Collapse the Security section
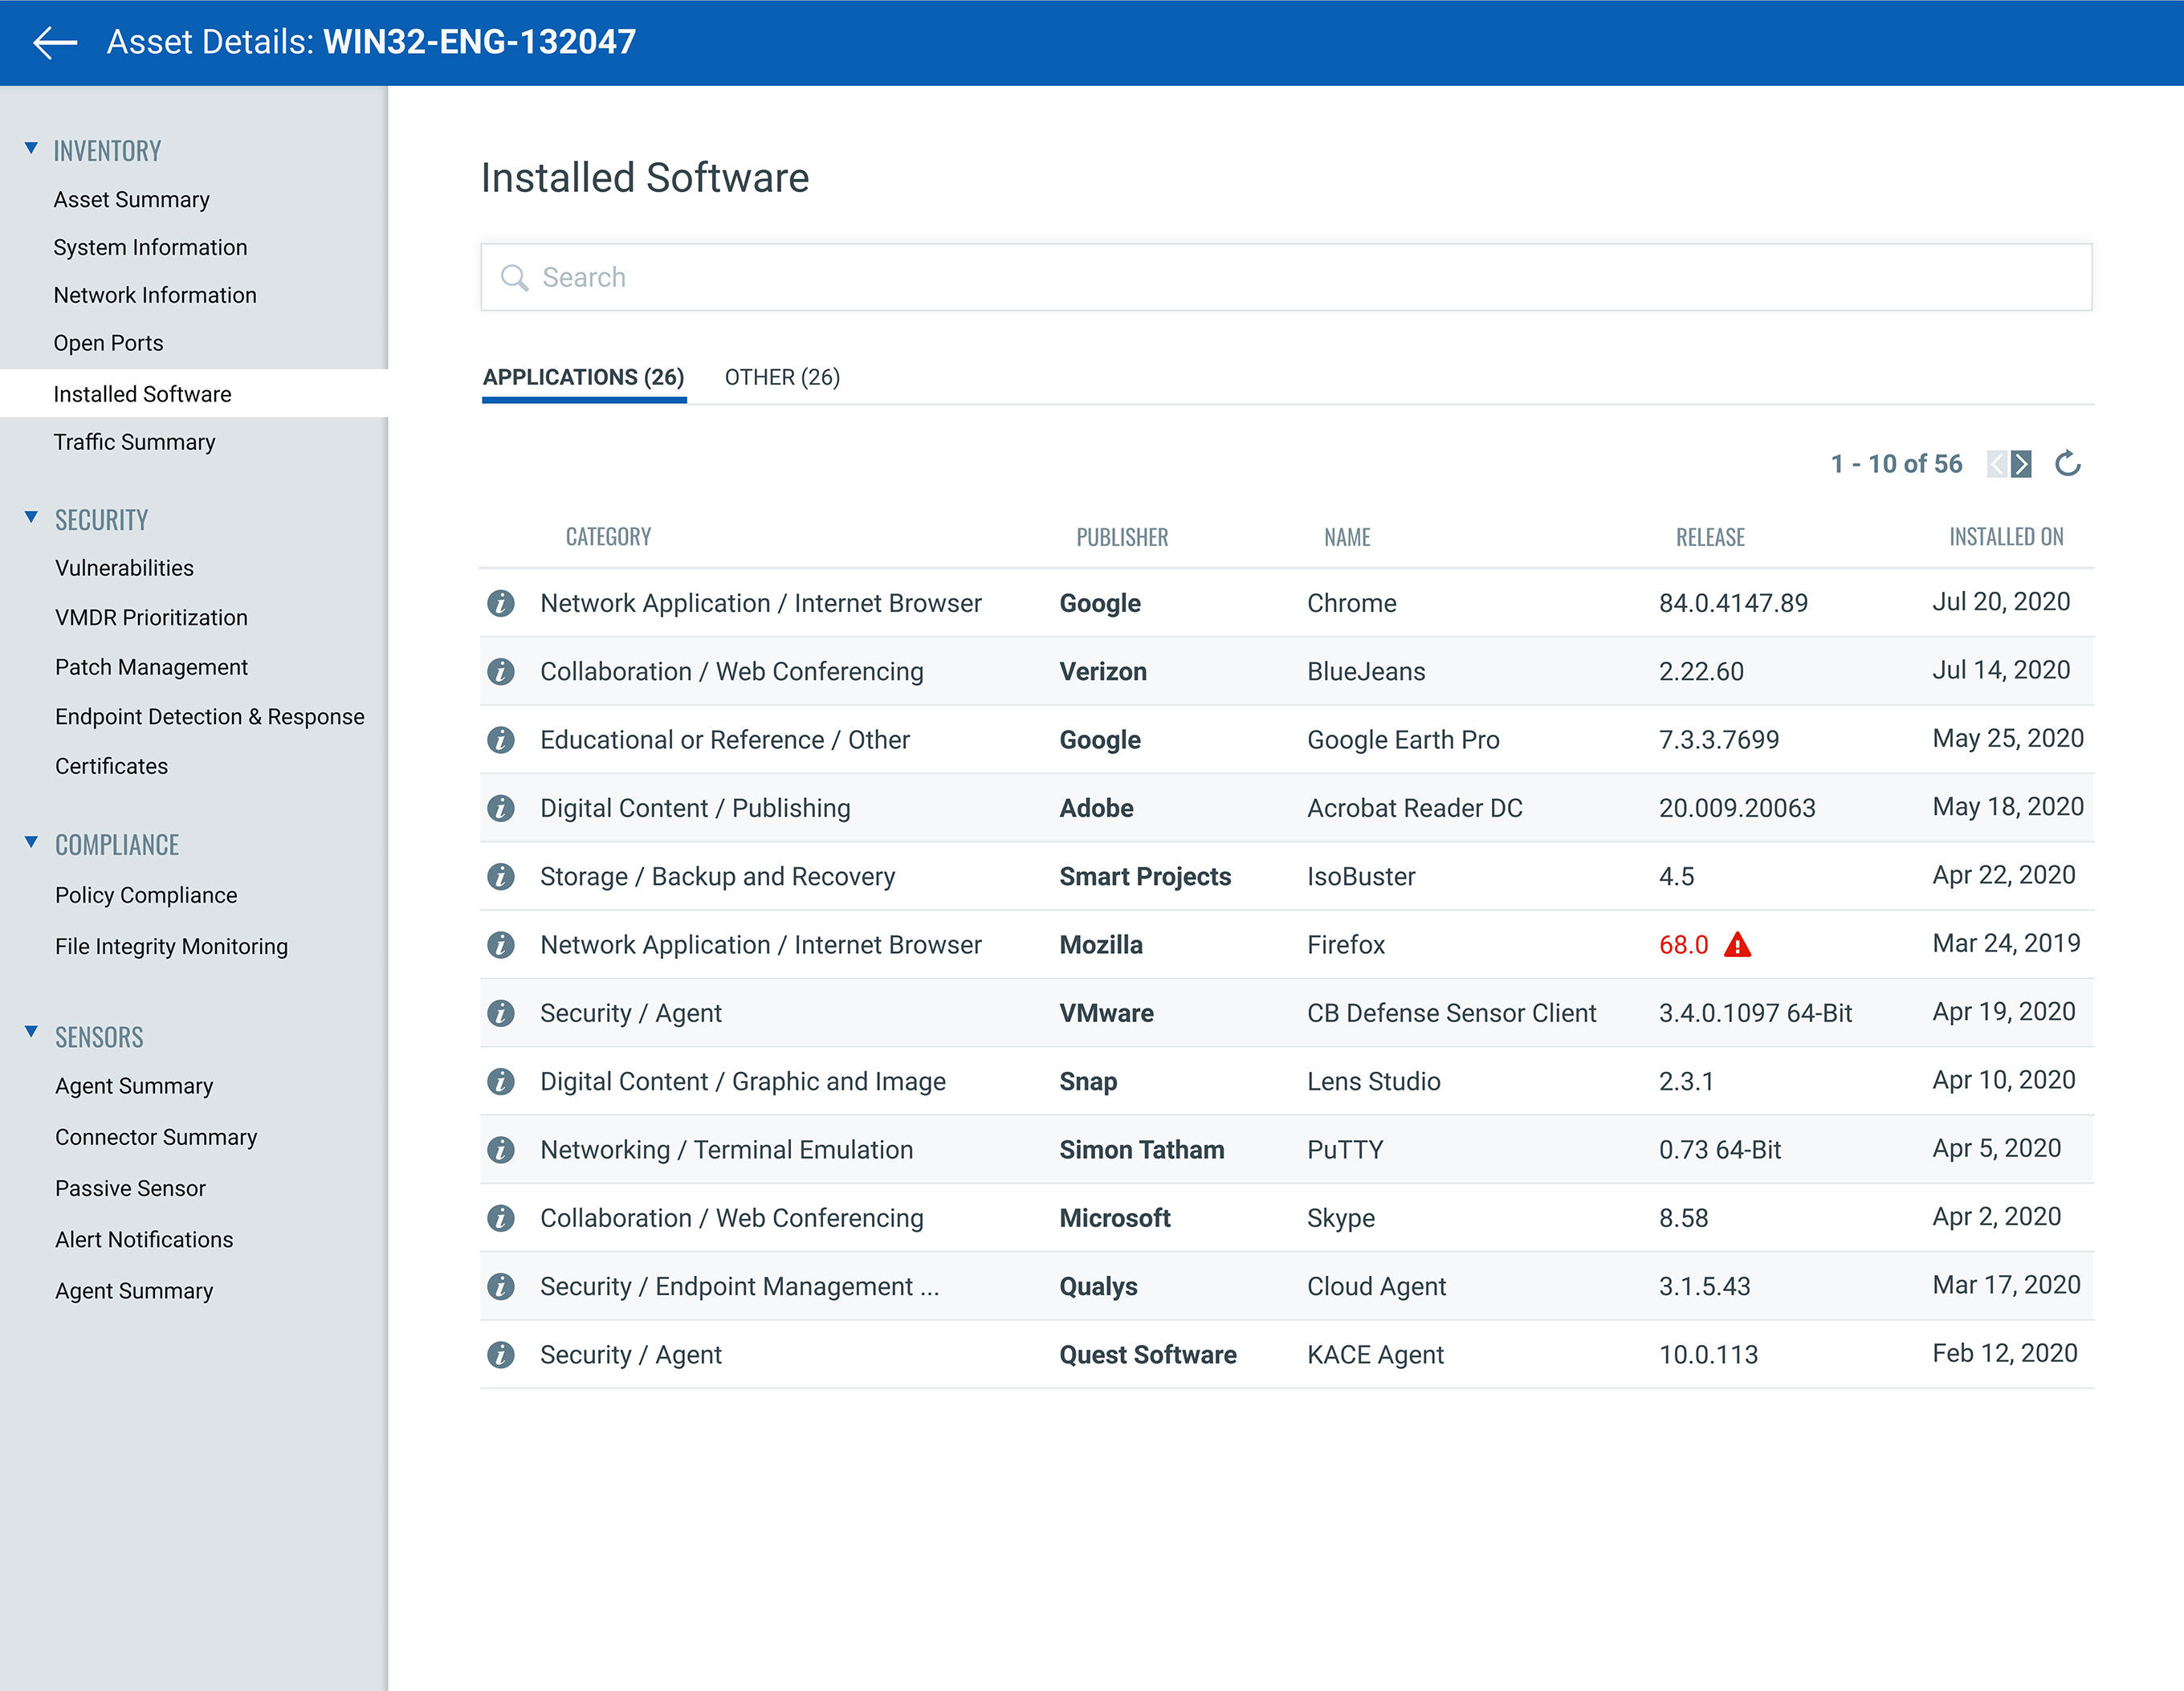 point(32,518)
